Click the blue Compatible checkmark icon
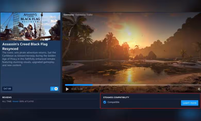Image resolution: width=201 pixels, height=121 pixels. tap(105, 102)
